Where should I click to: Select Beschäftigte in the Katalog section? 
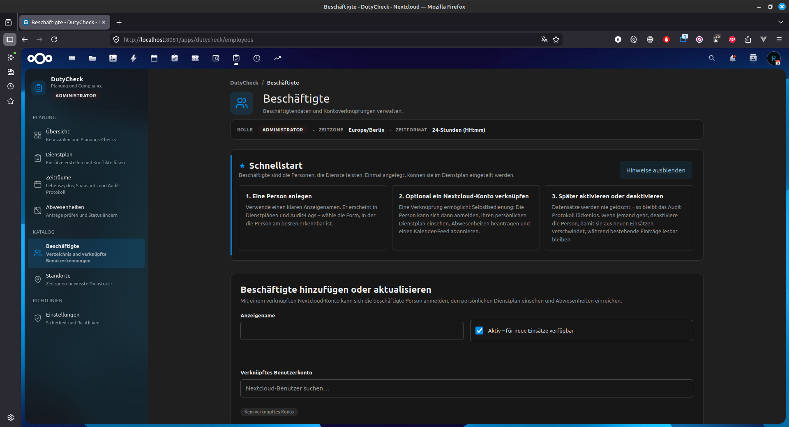click(x=86, y=253)
